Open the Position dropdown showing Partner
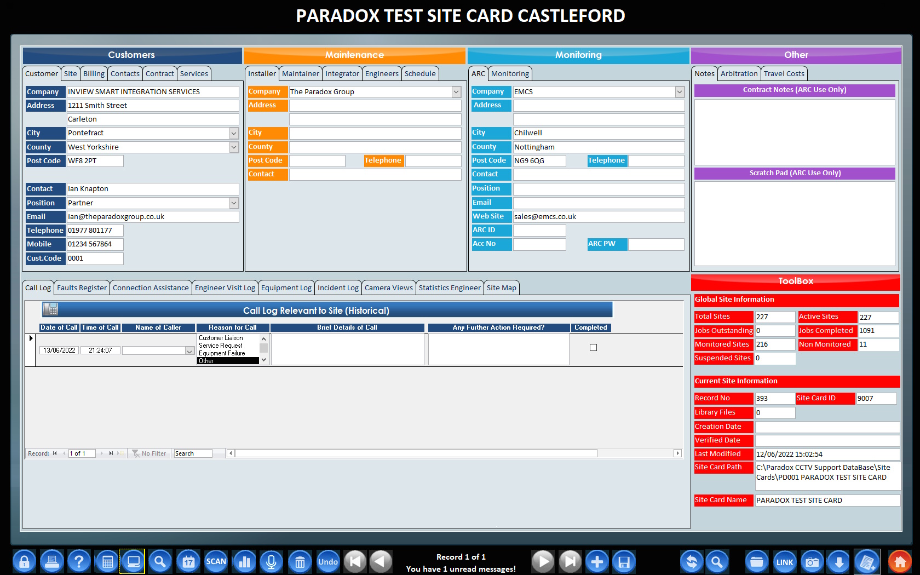The image size is (920, 575). point(234,203)
